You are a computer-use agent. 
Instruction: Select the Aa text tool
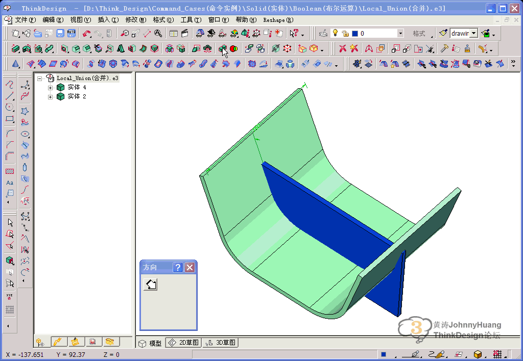(x=10, y=183)
